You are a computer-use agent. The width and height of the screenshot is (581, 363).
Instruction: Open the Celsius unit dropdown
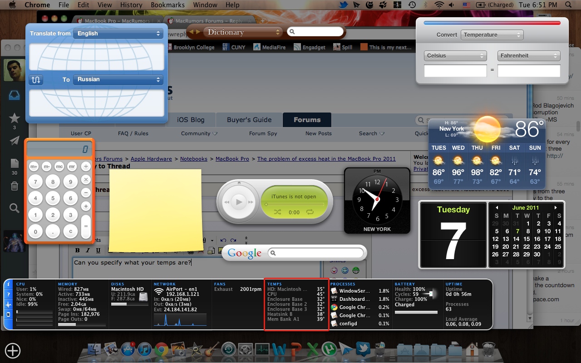tap(456, 56)
